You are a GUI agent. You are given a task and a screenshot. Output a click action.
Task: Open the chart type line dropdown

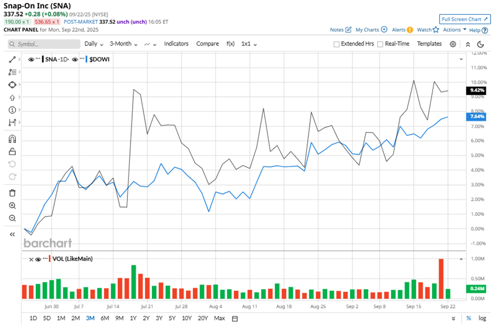(x=150, y=44)
